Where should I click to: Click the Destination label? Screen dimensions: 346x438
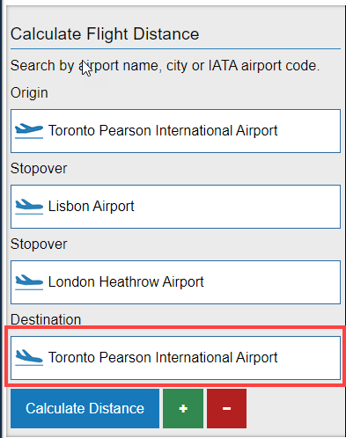click(x=46, y=319)
